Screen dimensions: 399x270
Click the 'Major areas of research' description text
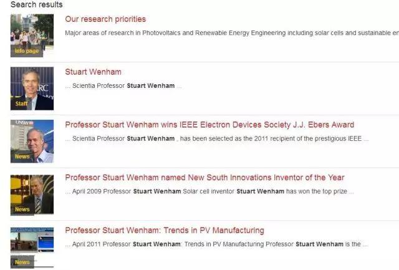[232, 33]
